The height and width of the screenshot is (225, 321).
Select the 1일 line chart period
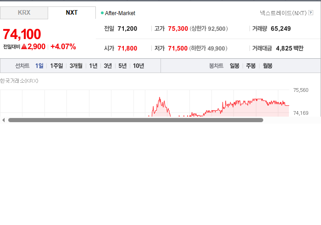tap(39, 66)
